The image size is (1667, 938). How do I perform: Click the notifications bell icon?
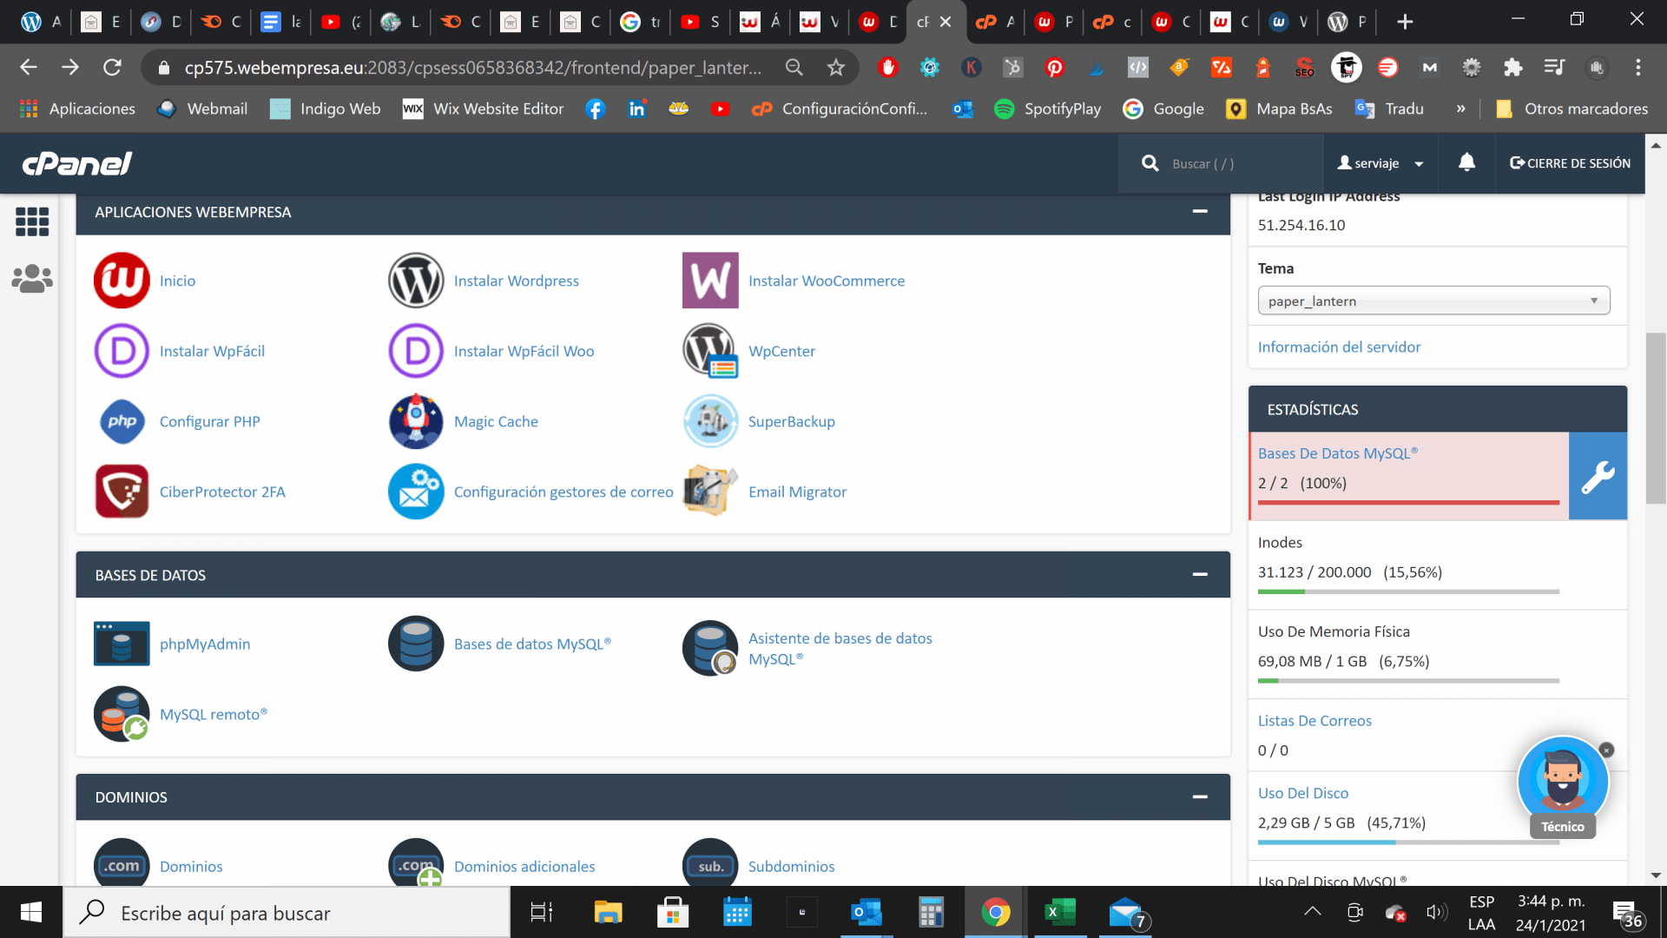(1466, 162)
